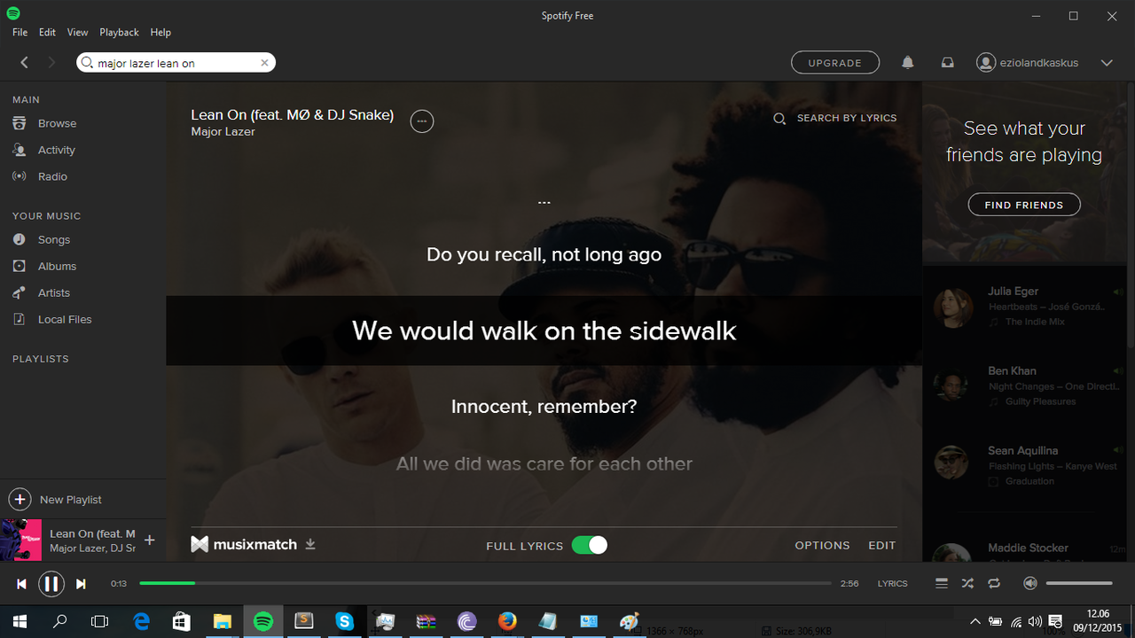Click lyric line 'Innocent, remember?'

click(x=544, y=407)
